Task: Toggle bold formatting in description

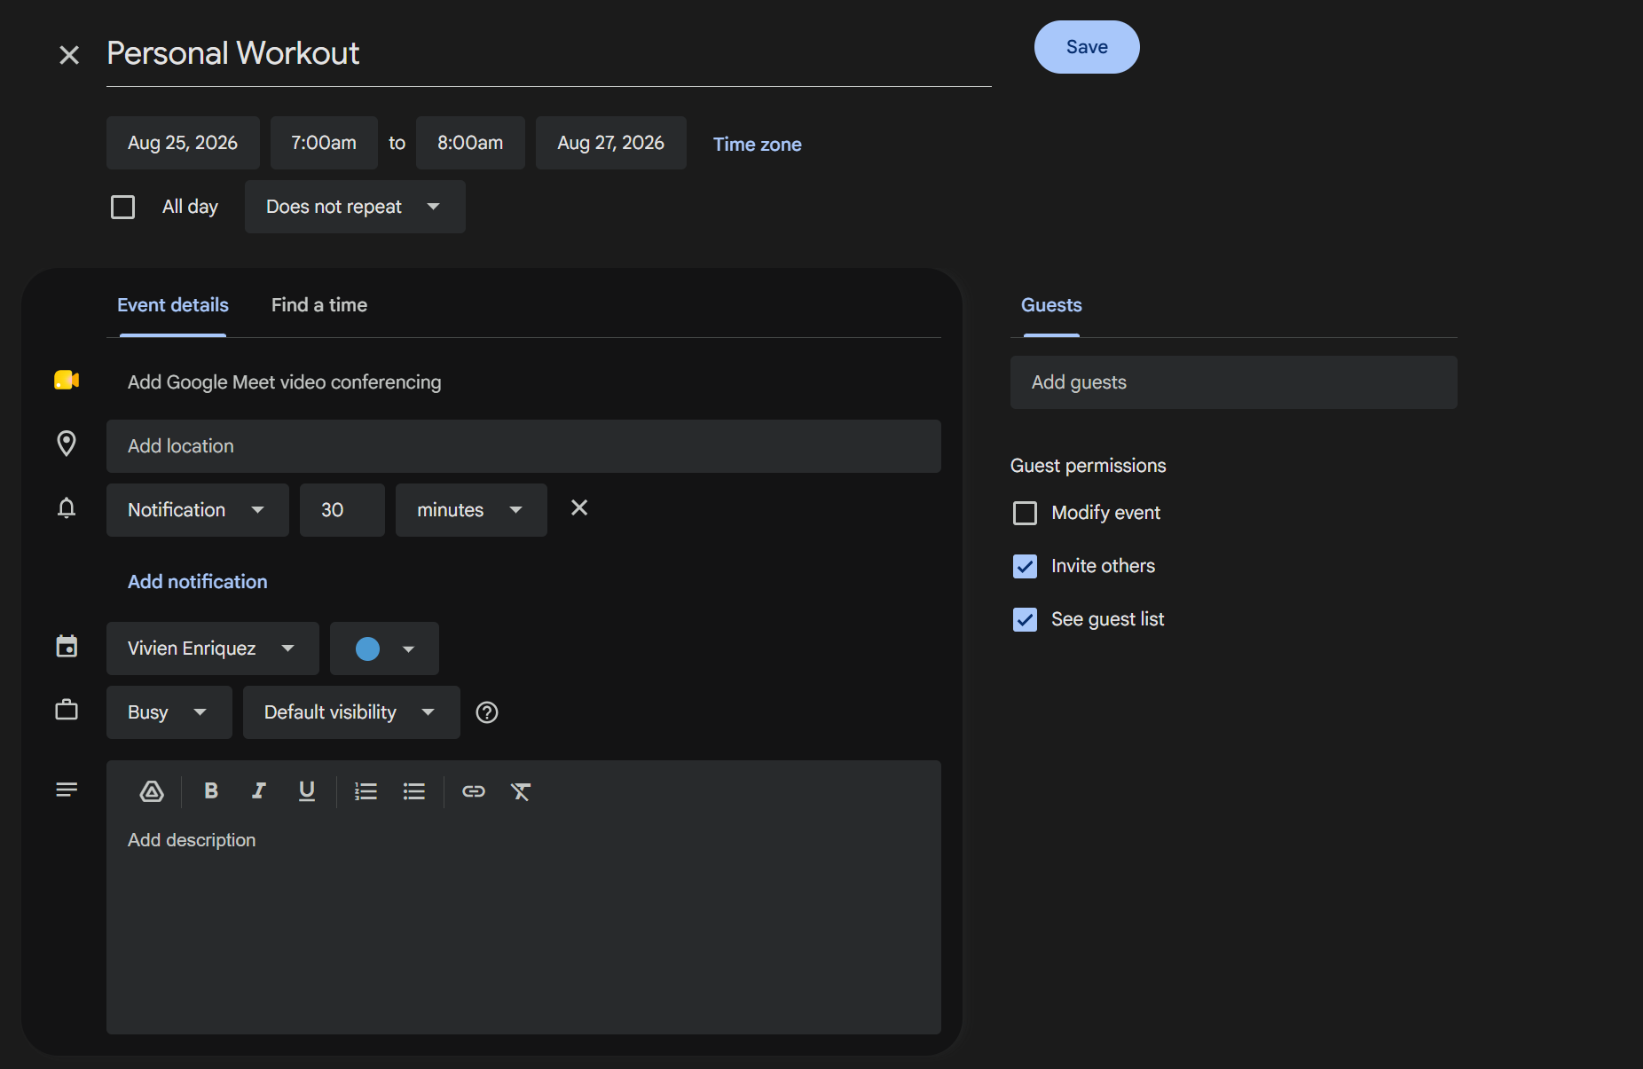Action: pos(211,791)
